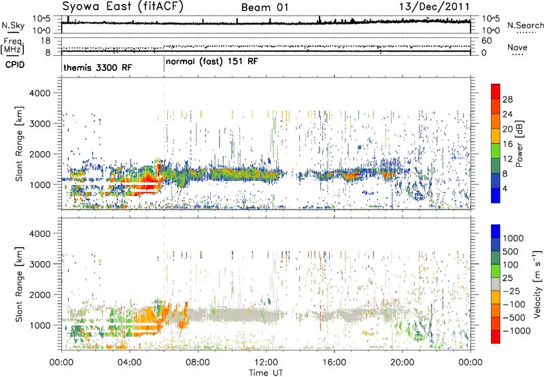The height and width of the screenshot is (377, 544).
Task: Click the 'N.Search' legend label
Action: [525, 25]
